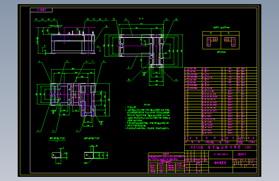
Task: Pick part callout number '7'
Action: point(93,61)
